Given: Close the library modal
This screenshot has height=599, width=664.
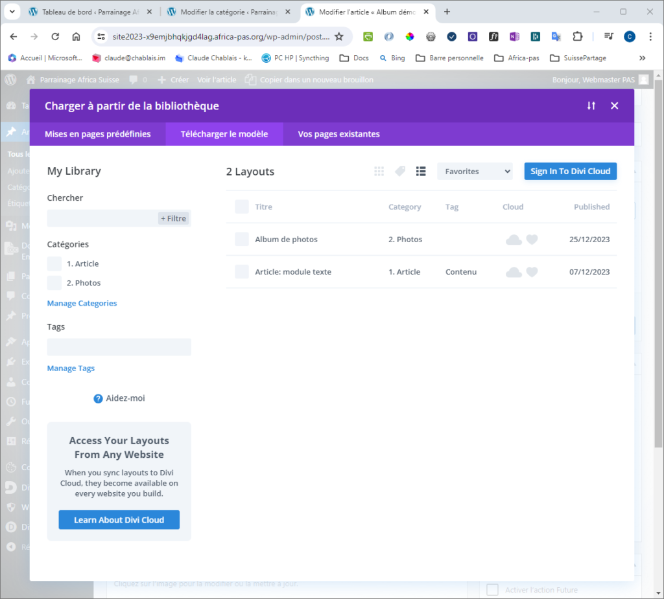Looking at the screenshot, I should pos(615,106).
